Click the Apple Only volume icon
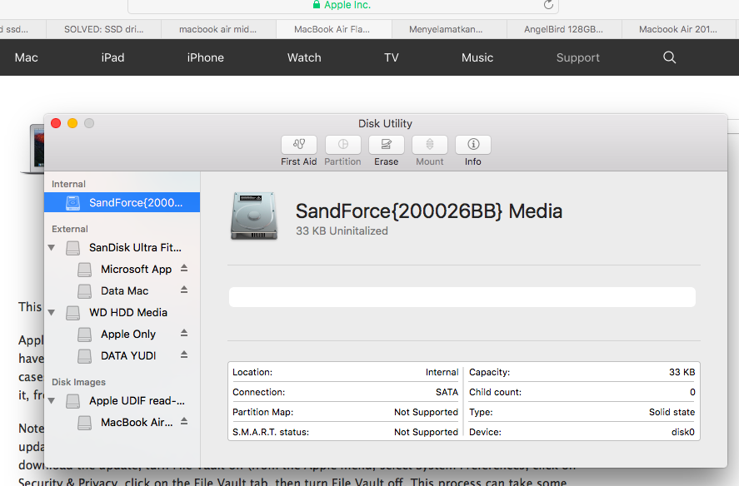The image size is (739, 486). (x=84, y=335)
